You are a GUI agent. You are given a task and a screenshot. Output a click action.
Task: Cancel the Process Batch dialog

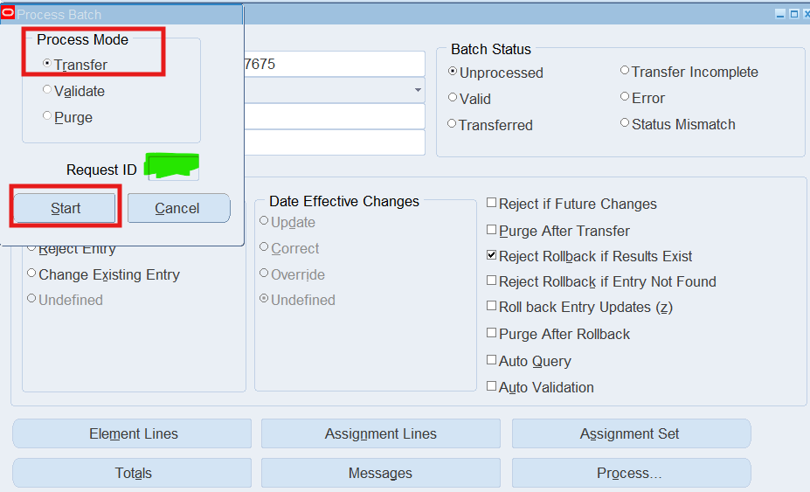tap(178, 208)
